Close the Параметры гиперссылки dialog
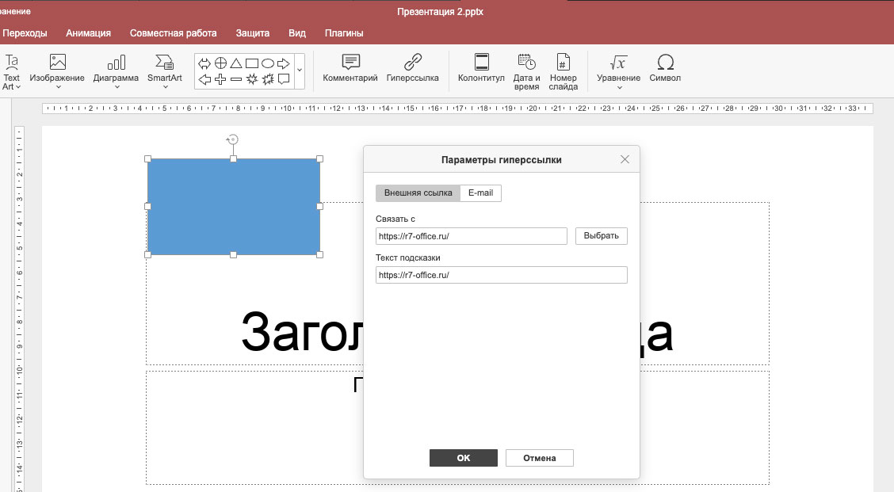 625,159
